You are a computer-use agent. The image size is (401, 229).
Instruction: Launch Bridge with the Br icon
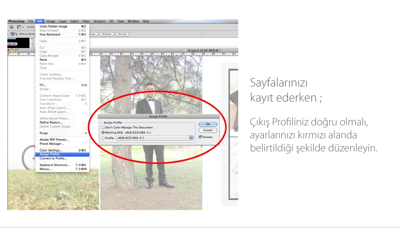(12, 27)
